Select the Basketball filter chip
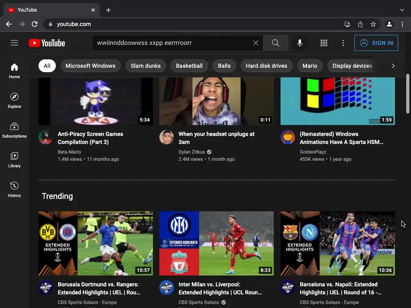The height and width of the screenshot is (308, 411). coord(189,66)
